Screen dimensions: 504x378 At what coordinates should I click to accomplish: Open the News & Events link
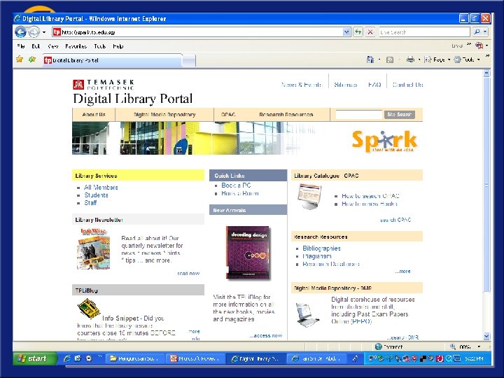click(x=302, y=85)
